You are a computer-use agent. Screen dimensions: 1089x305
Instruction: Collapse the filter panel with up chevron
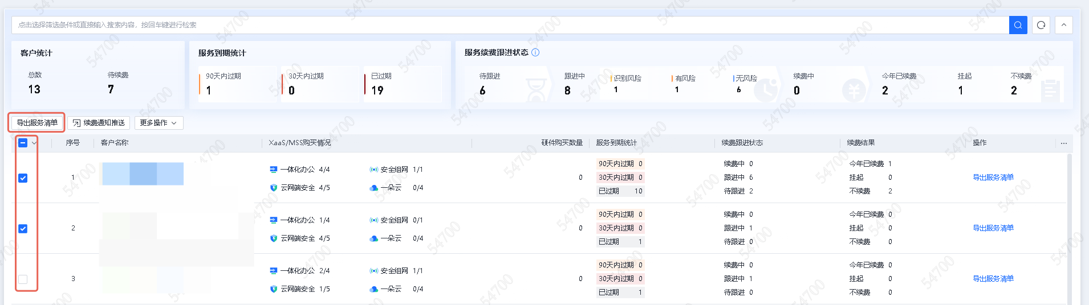point(1063,25)
